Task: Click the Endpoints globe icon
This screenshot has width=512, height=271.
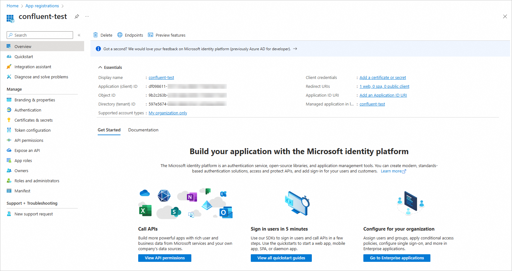Action: (120, 35)
